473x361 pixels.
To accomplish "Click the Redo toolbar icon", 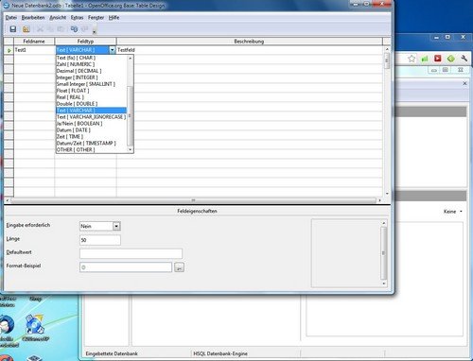I will tap(84, 29).
